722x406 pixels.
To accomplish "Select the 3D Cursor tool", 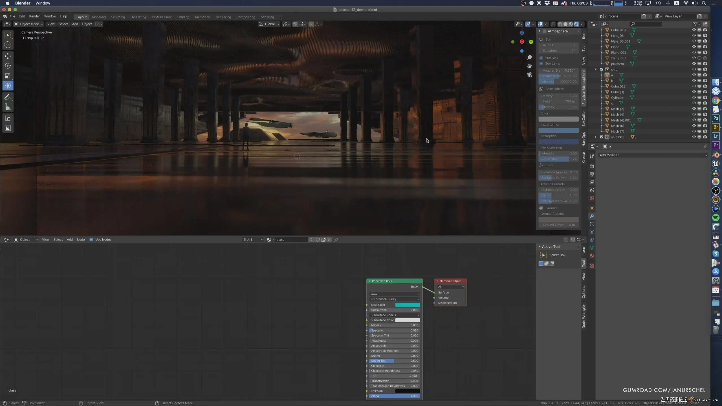I will (8, 45).
